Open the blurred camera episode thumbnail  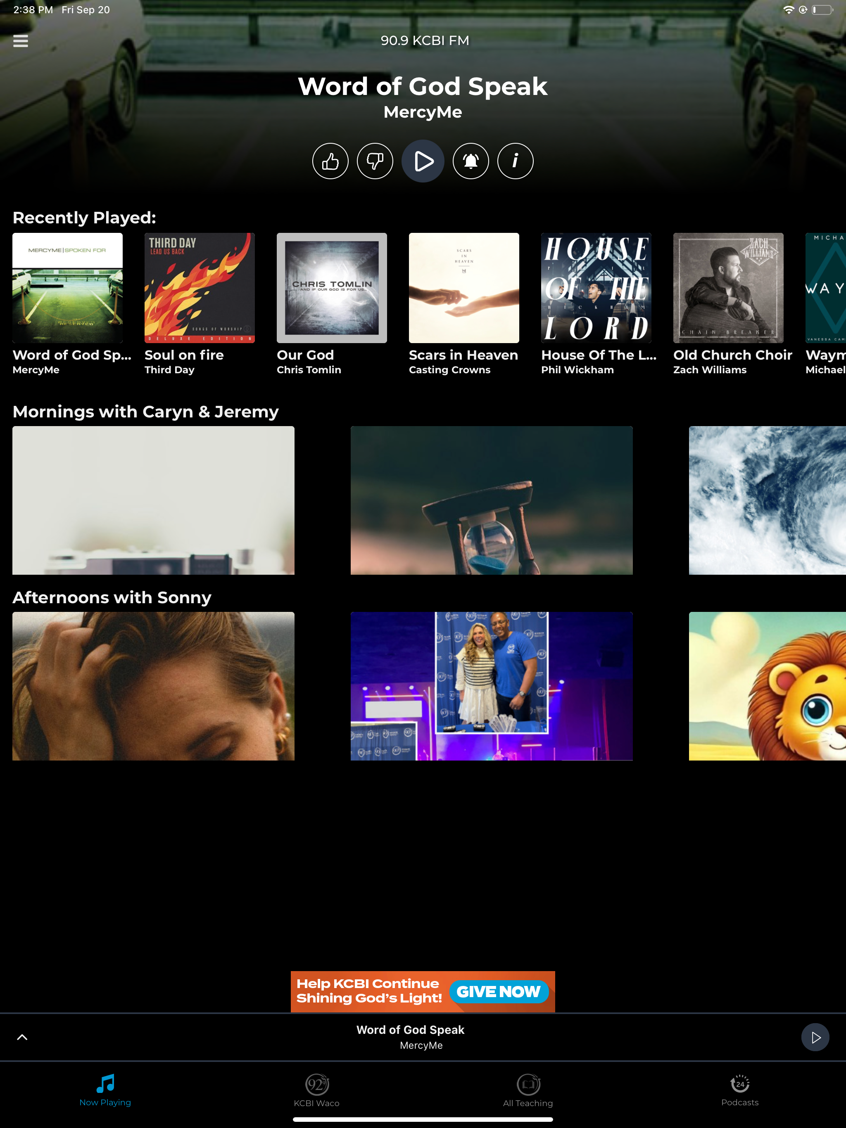pyautogui.click(x=153, y=500)
